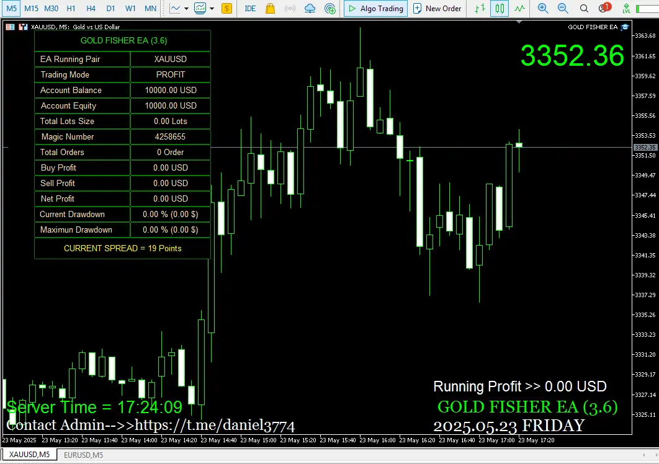
Task: Select the candlestick chart mode
Action: click(x=500, y=9)
